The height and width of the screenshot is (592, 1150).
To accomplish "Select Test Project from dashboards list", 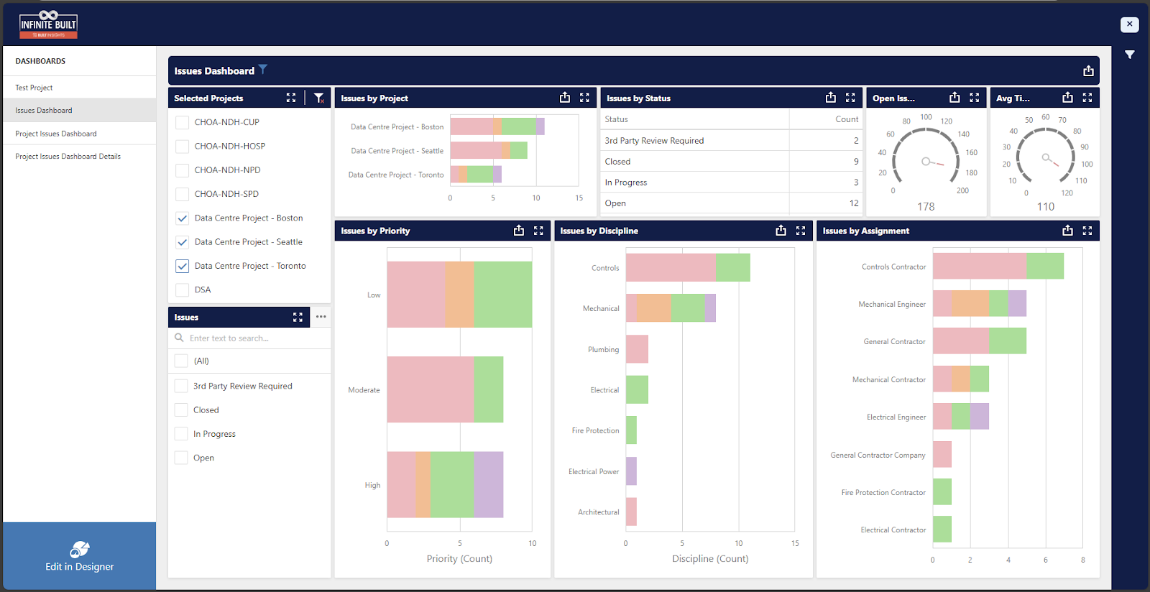I will click(34, 88).
